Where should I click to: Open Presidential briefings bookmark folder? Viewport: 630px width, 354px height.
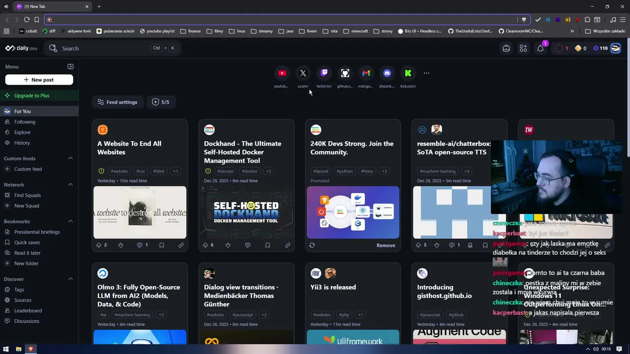click(39, 232)
